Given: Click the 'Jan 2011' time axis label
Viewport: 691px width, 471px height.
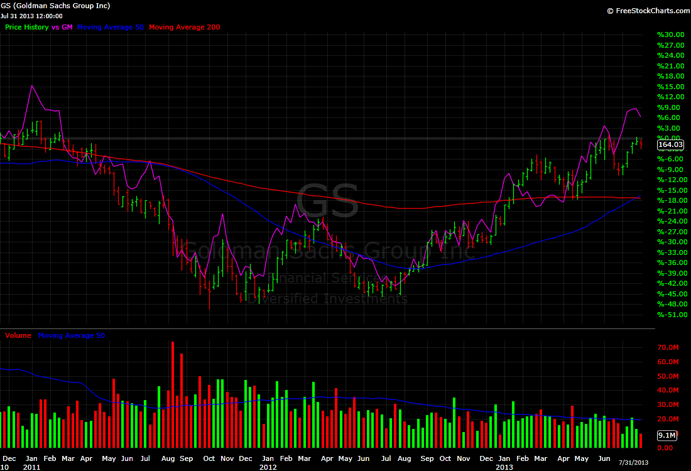Looking at the screenshot, I should pyautogui.click(x=32, y=463).
